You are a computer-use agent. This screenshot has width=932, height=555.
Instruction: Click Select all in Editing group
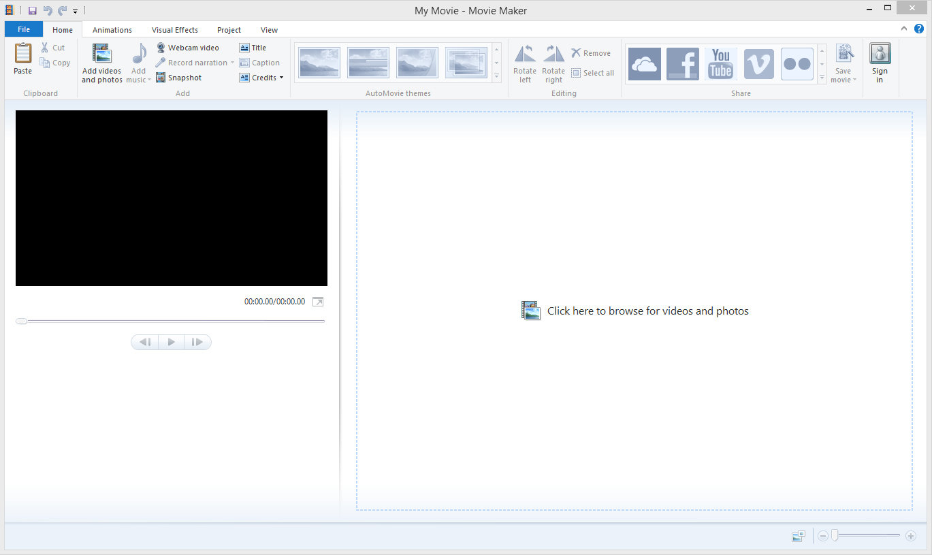tap(592, 73)
